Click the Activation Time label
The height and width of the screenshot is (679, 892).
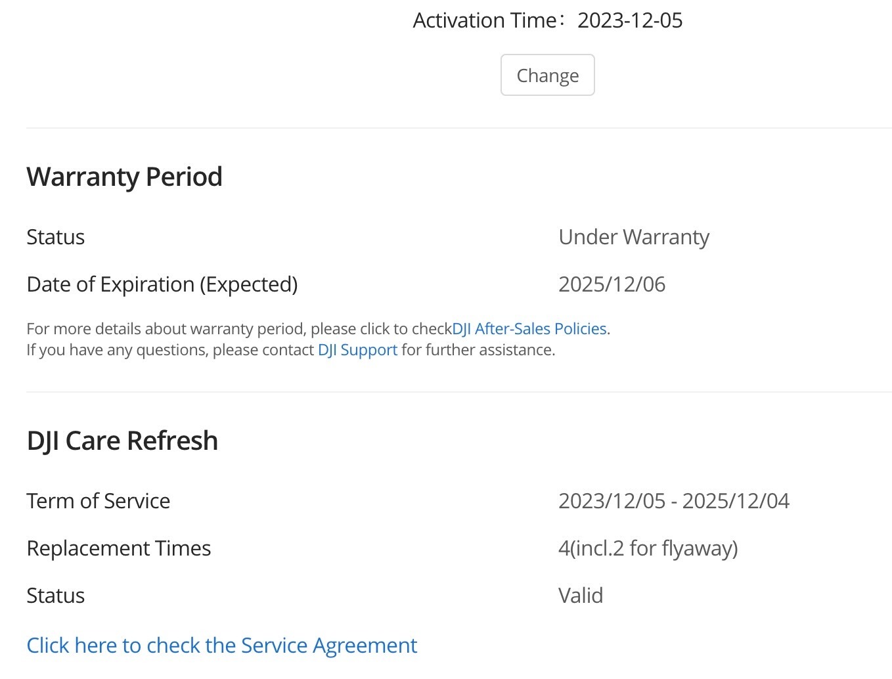(x=485, y=20)
